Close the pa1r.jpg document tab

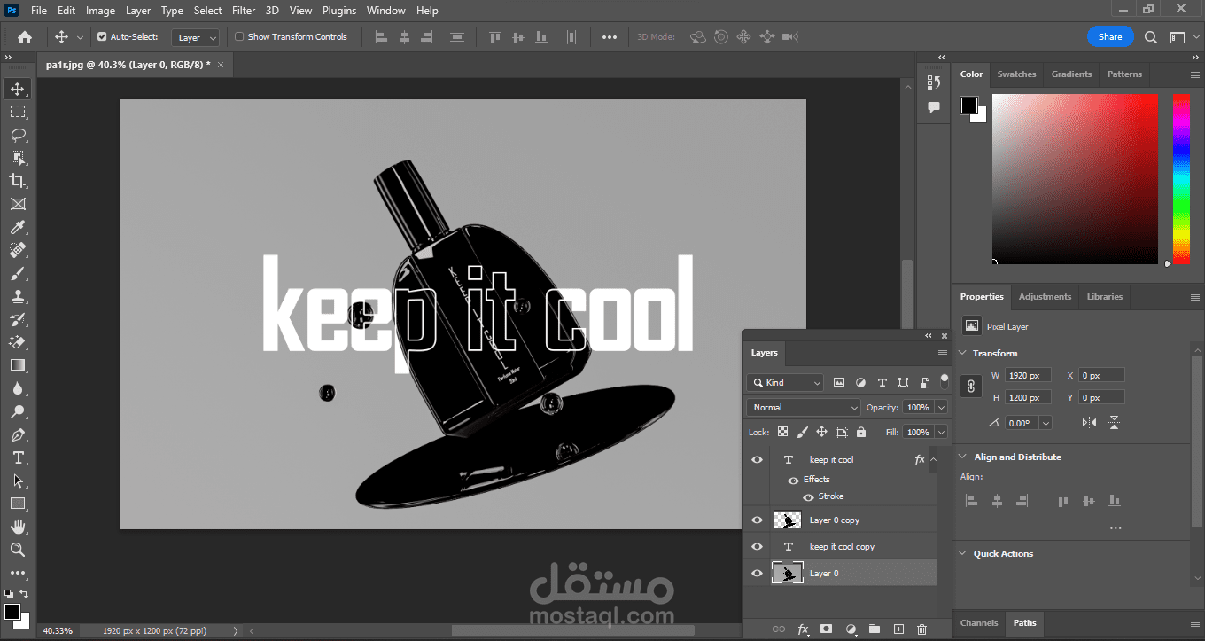click(x=221, y=65)
